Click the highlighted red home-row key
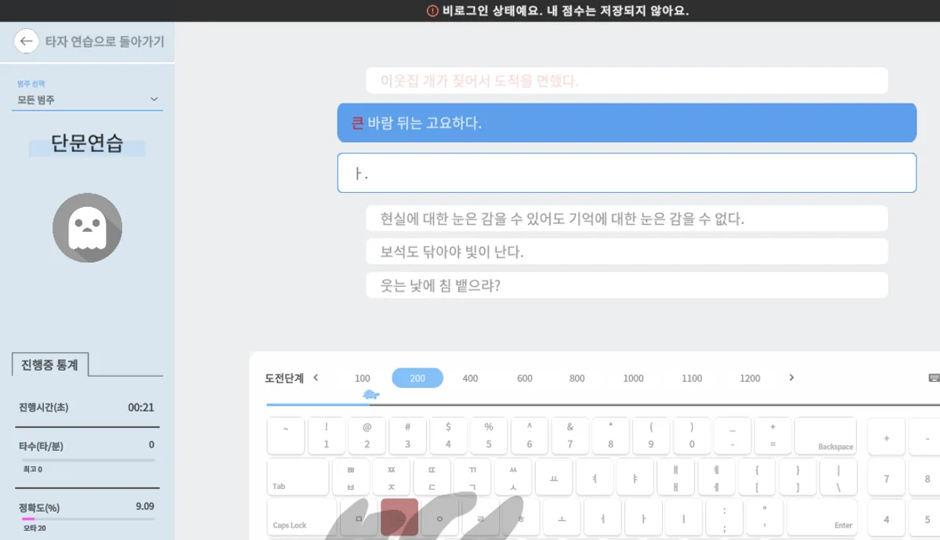The width and height of the screenshot is (940, 540). coord(399,518)
